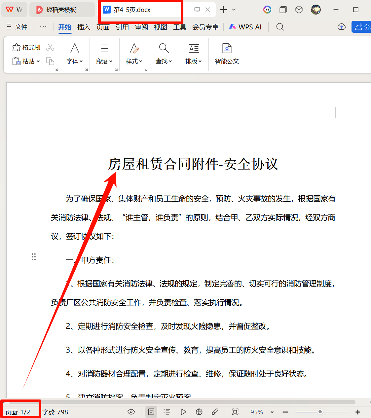Select the 页面 ribbon tab
371x418 pixels.
tap(103, 27)
